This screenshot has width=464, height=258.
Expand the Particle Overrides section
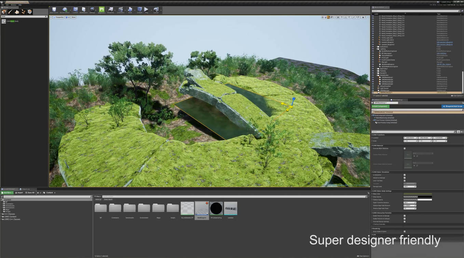(x=373, y=224)
